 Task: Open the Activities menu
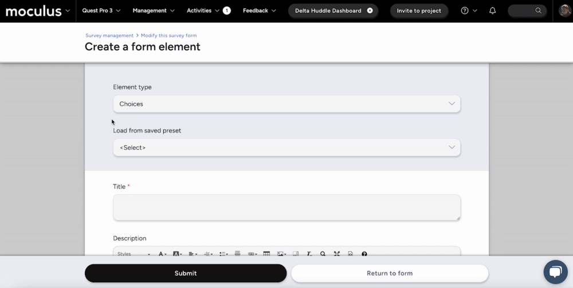coord(203,11)
